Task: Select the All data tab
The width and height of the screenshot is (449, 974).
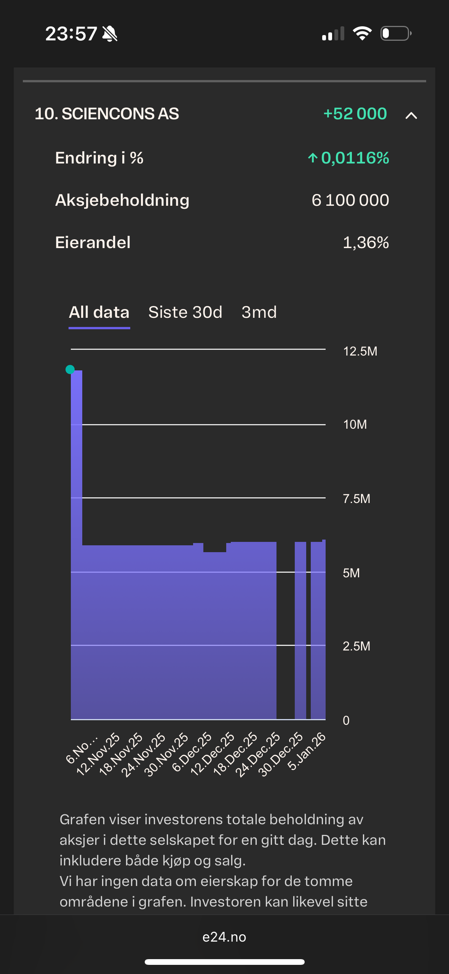Action: tap(99, 312)
